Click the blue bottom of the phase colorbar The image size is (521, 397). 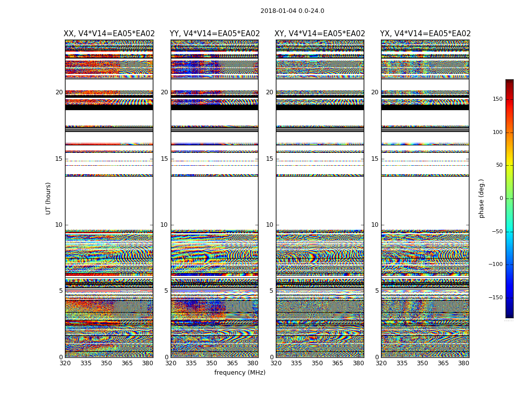point(510,302)
